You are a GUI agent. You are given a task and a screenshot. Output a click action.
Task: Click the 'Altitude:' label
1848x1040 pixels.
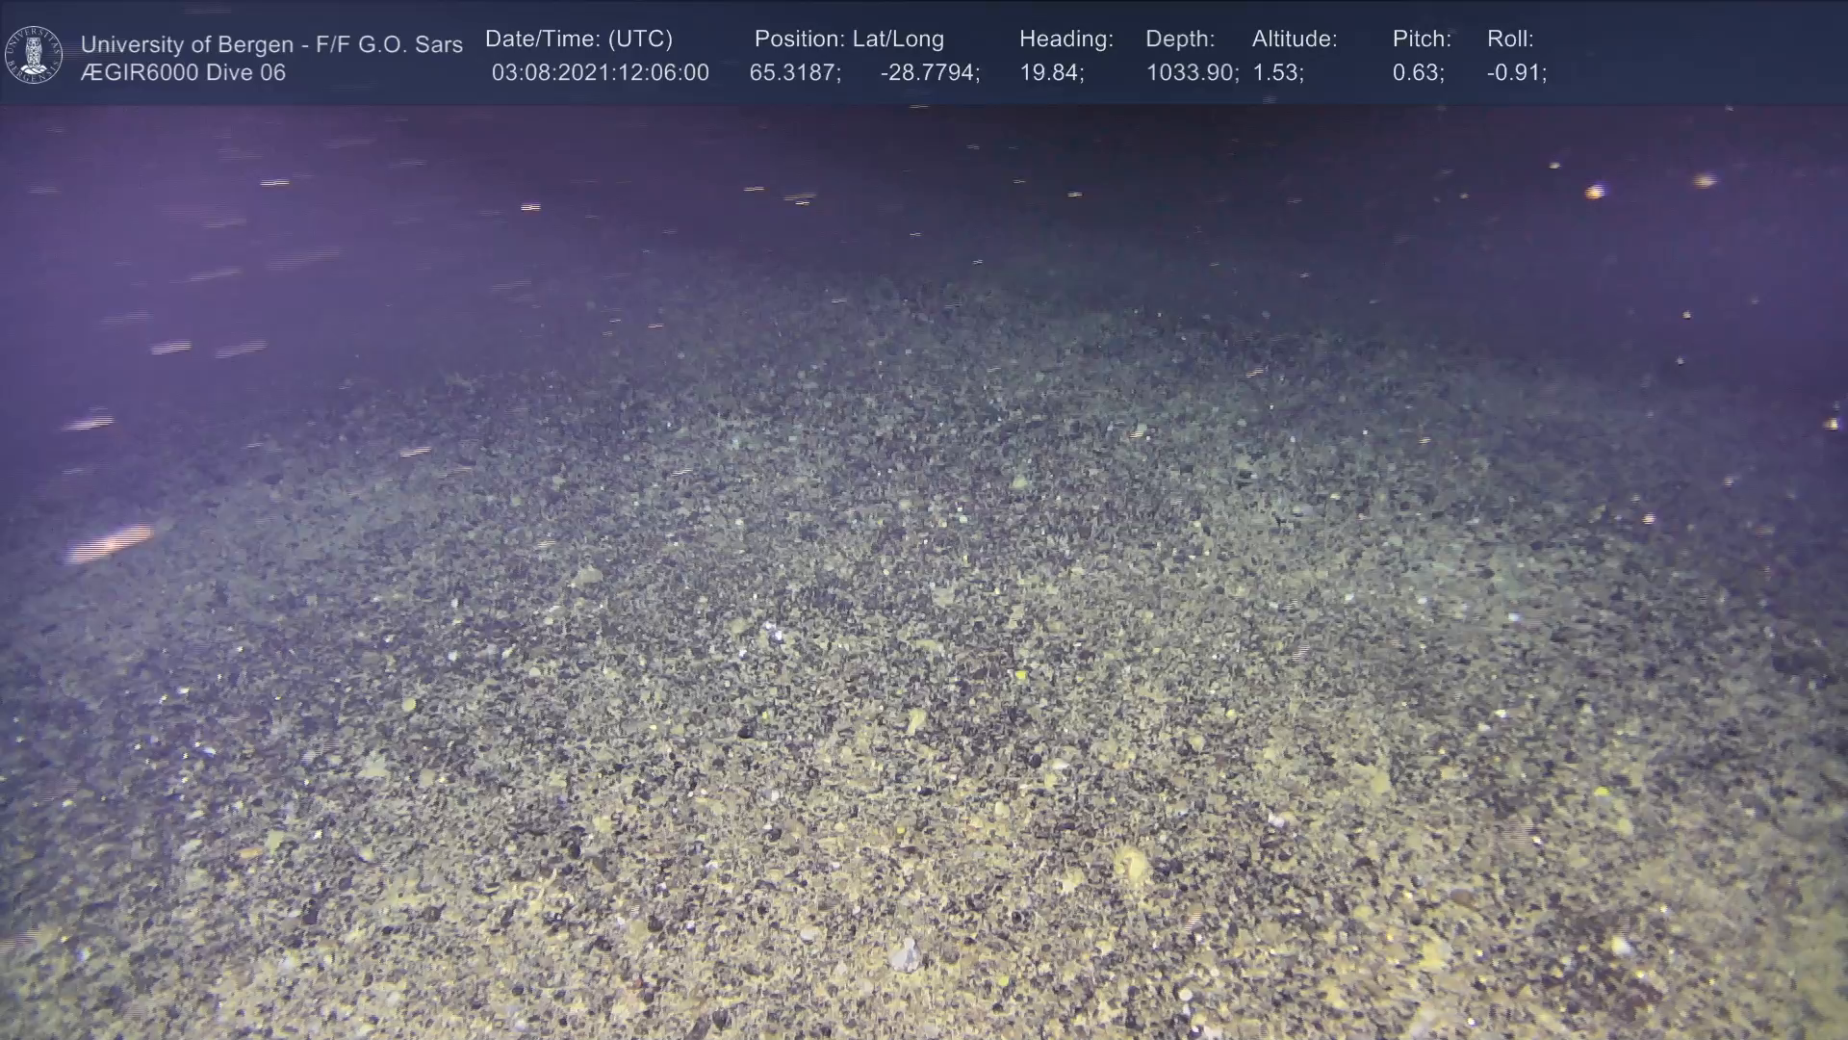[x=1295, y=39]
